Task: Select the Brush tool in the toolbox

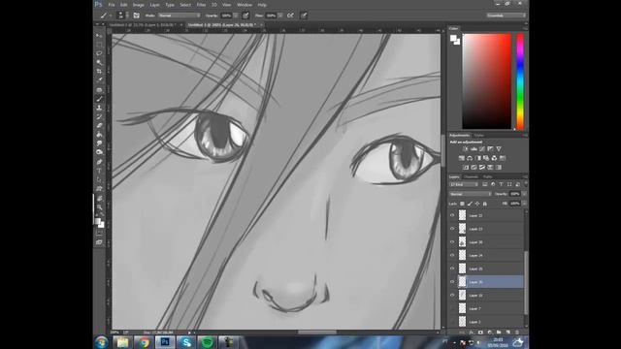Action: click(x=99, y=99)
